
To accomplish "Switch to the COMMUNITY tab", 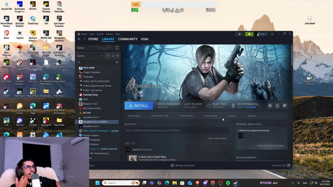I will [128, 39].
